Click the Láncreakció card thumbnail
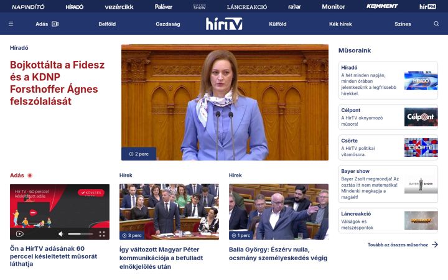Screen dimensions: 448x280 pyautogui.click(x=421, y=220)
